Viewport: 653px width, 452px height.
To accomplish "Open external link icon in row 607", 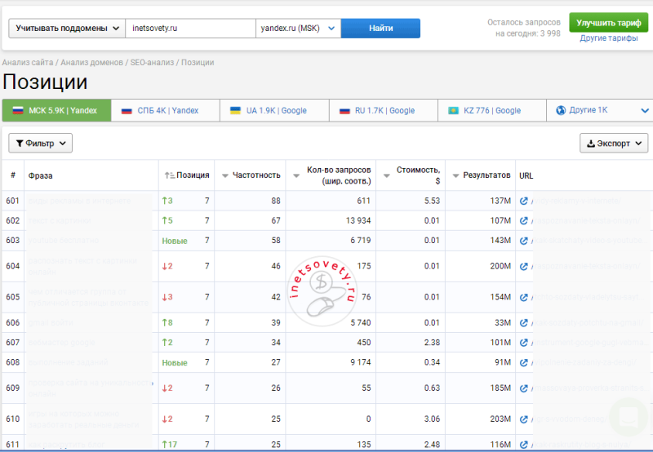I will click(523, 343).
